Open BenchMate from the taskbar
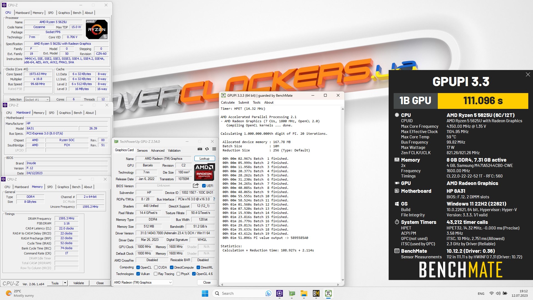The width and height of the screenshot is (533, 300). (x=316, y=293)
